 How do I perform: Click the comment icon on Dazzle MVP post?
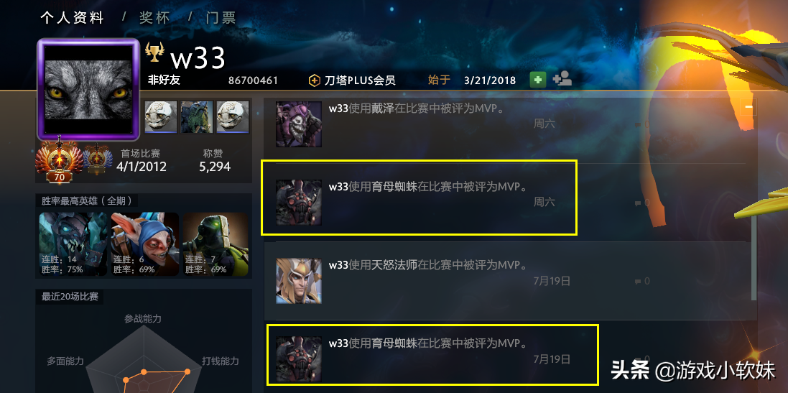638,124
